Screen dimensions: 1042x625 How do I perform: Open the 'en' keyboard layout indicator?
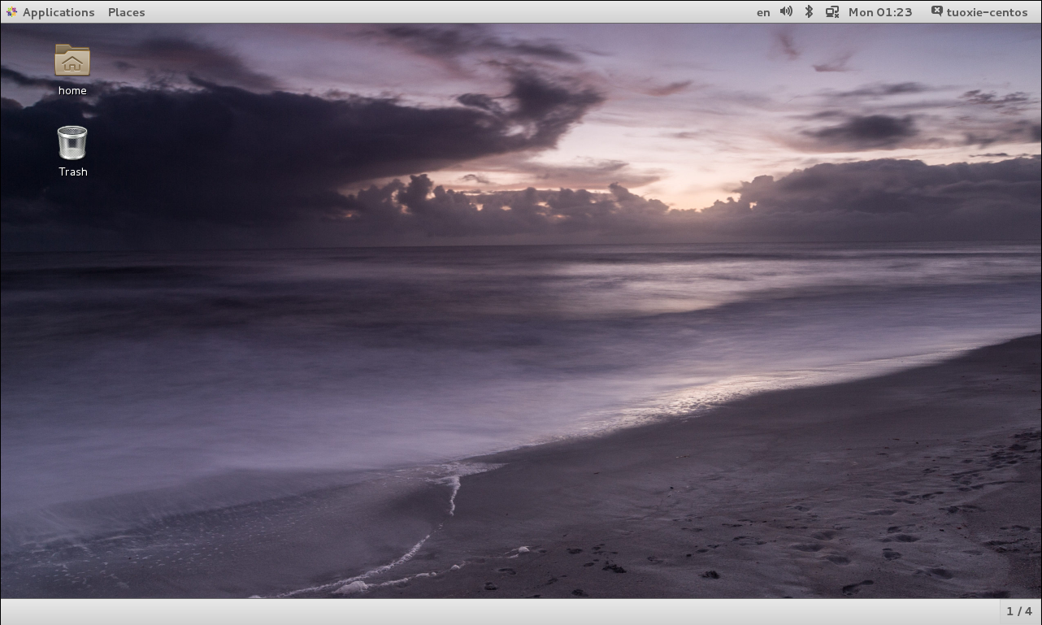click(763, 12)
